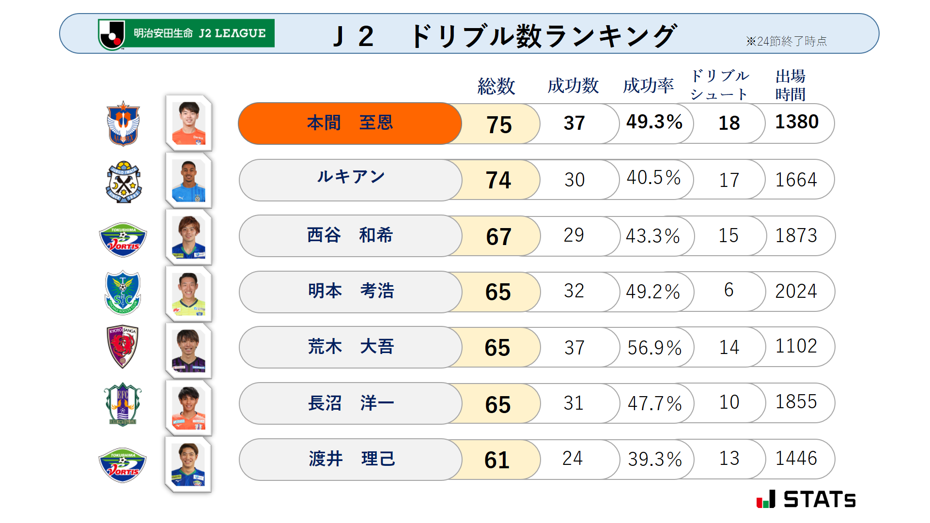
Task: Click the J2 League logo banner
Action: tap(186, 34)
